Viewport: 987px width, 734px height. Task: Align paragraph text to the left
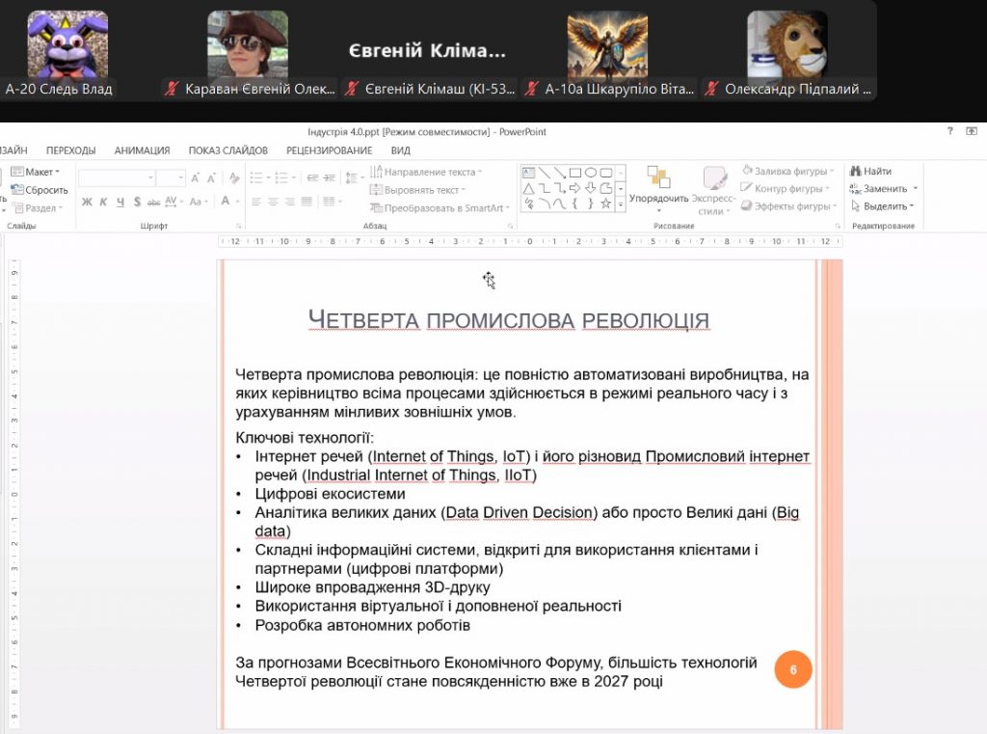(x=256, y=202)
